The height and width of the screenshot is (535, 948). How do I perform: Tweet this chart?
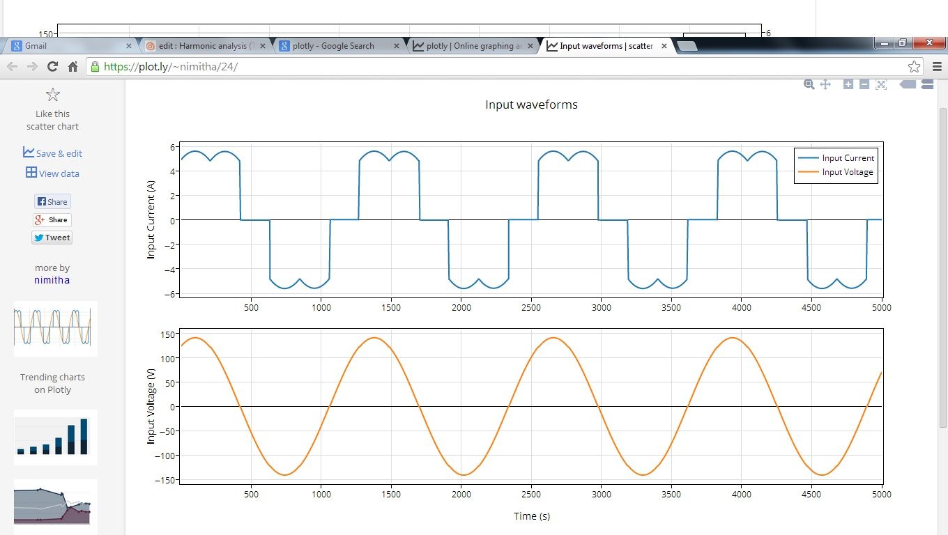click(x=52, y=238)
